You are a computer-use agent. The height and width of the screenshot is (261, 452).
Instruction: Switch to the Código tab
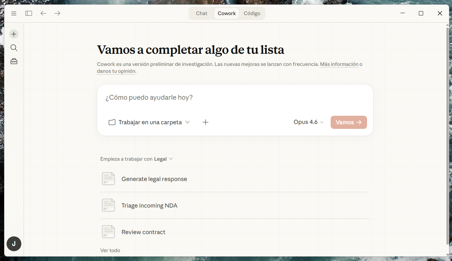252,13
